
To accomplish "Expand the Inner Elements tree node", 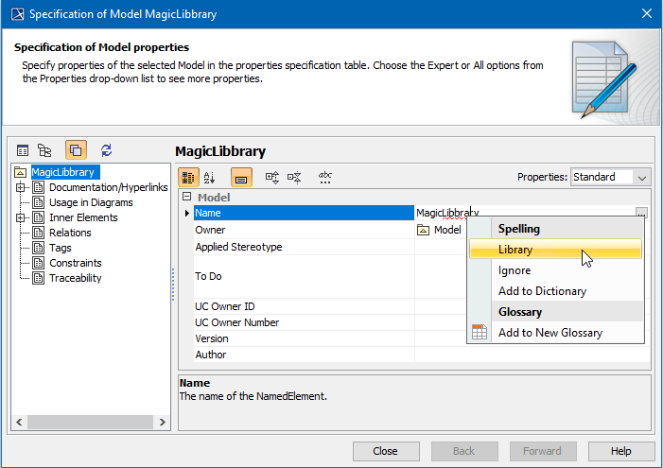I will pos(21,217).
